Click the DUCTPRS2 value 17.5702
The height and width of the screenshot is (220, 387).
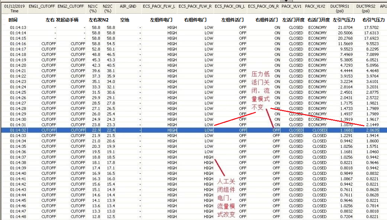[371, 27]
